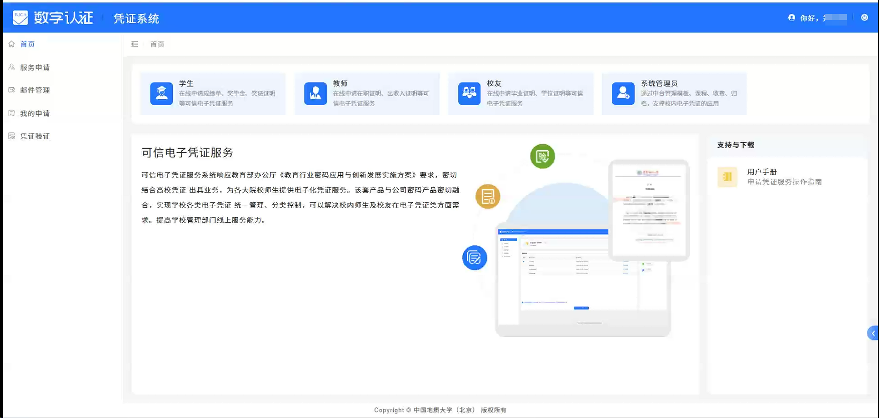Go to 邮件管理 in the sidebar

35,90
